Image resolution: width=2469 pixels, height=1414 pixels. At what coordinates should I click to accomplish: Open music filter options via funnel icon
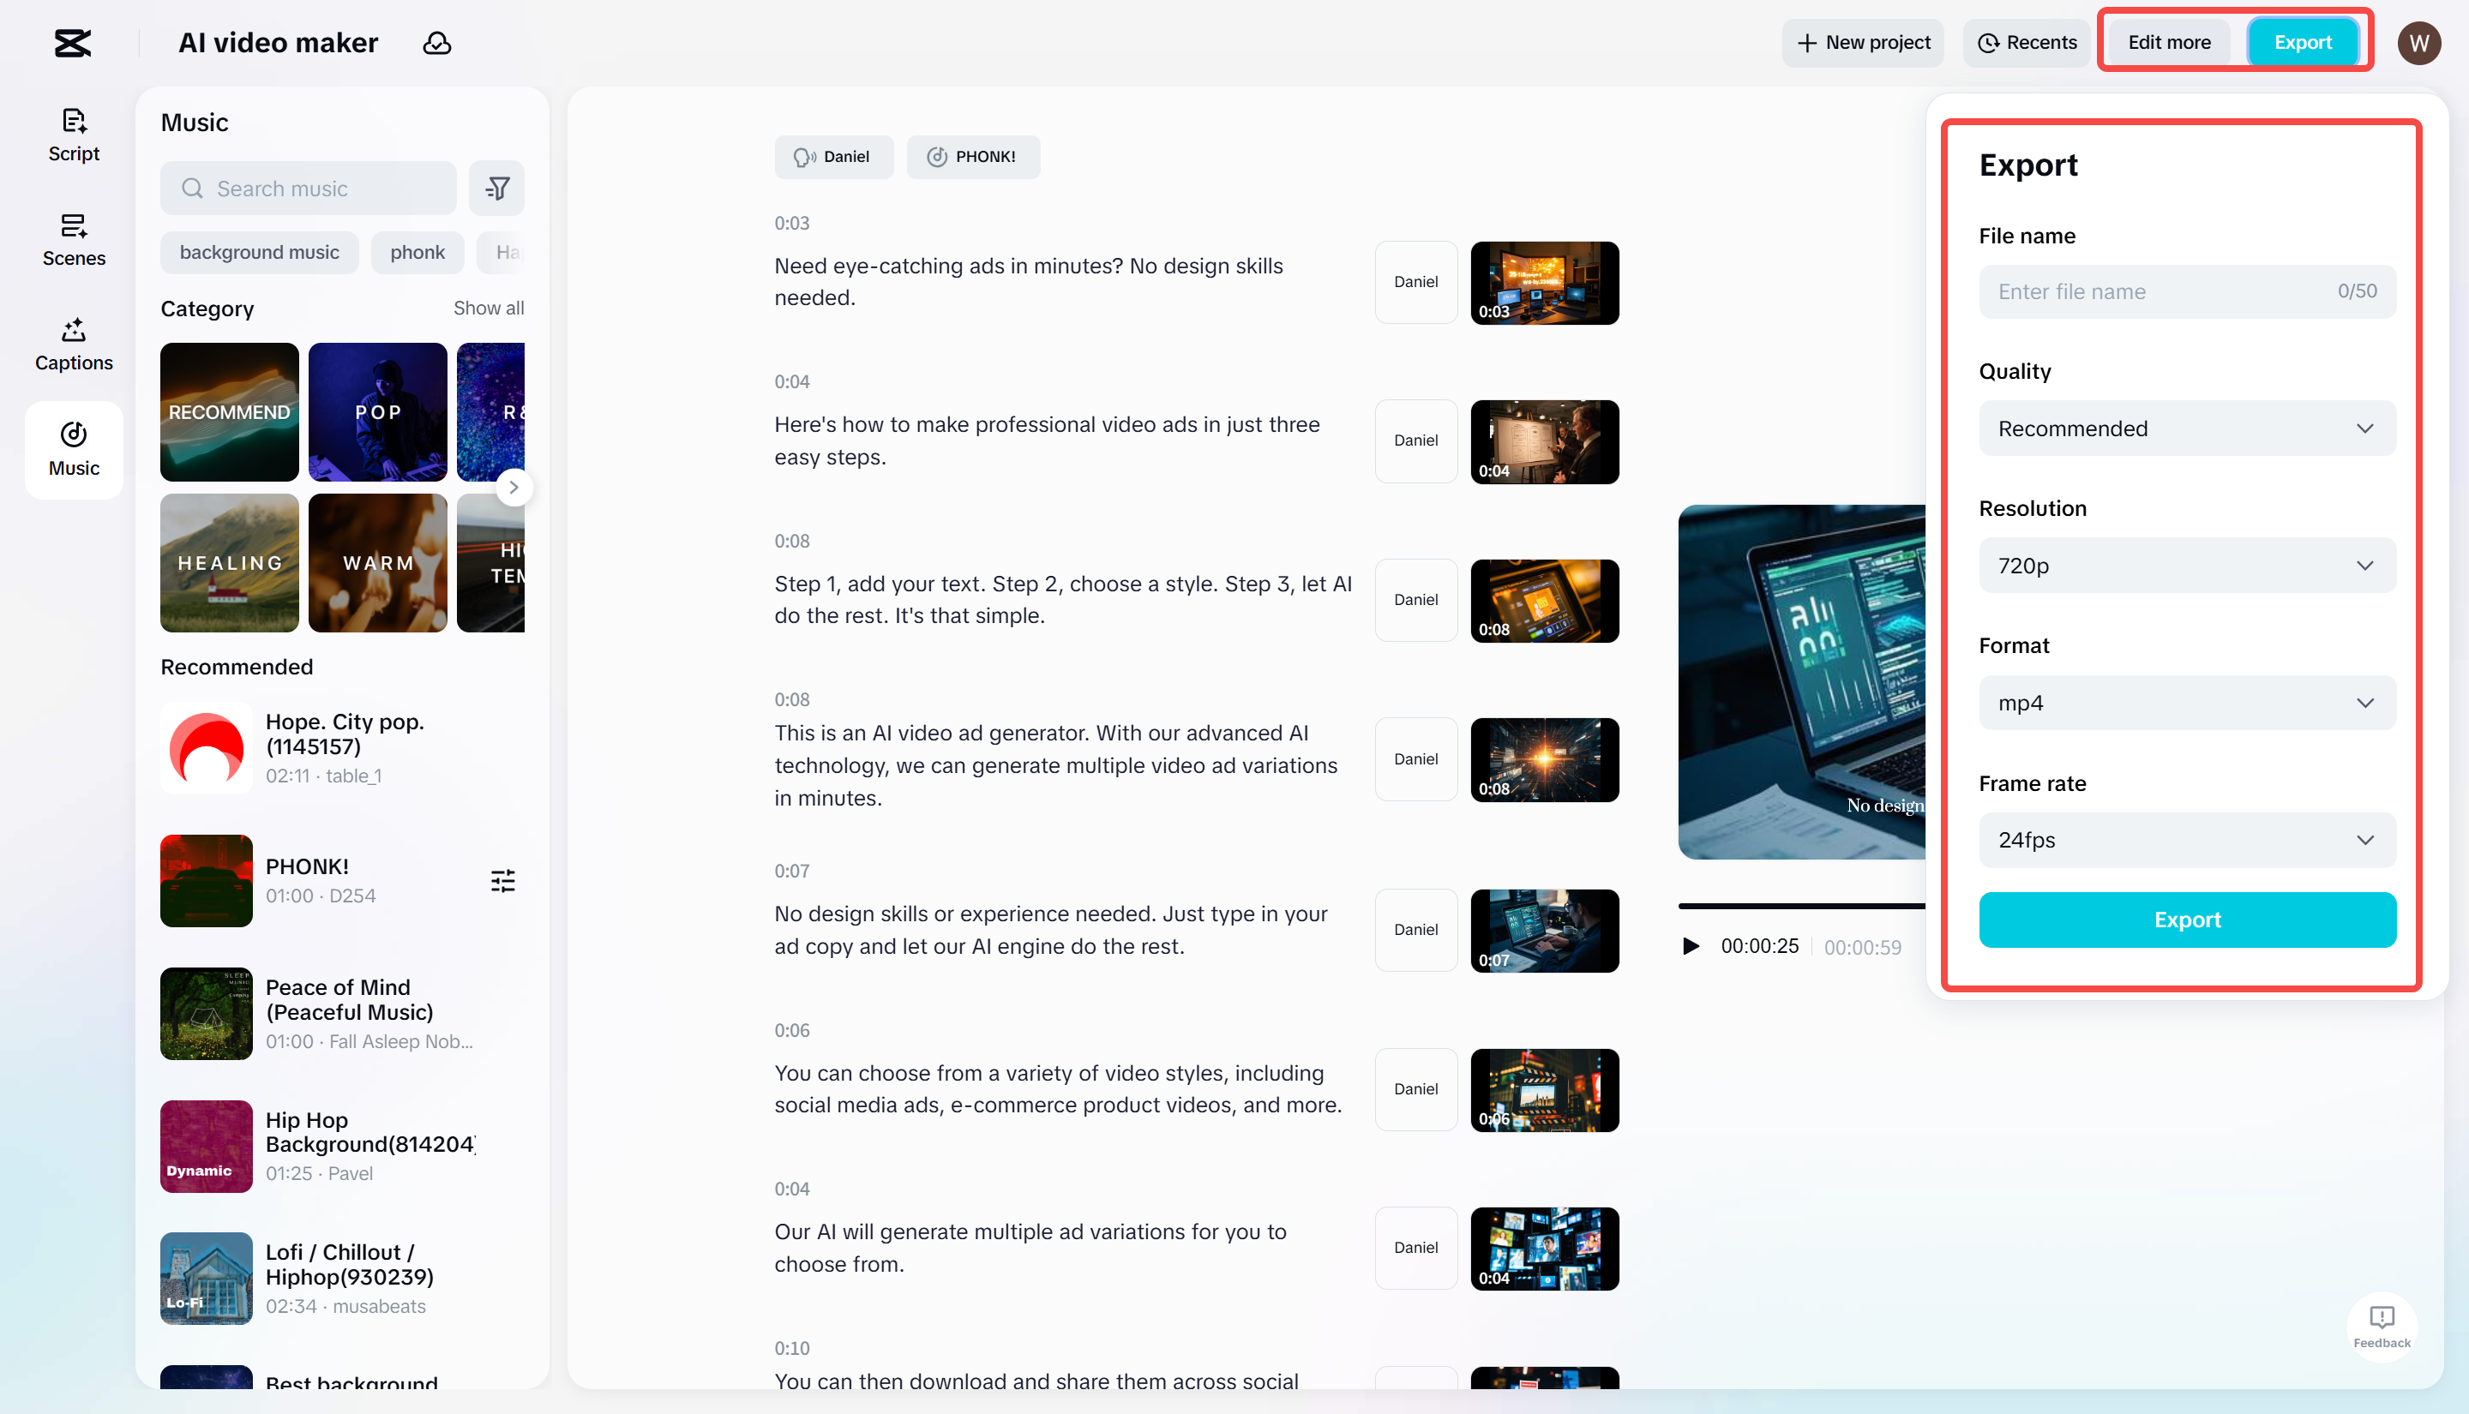[496, 188]
